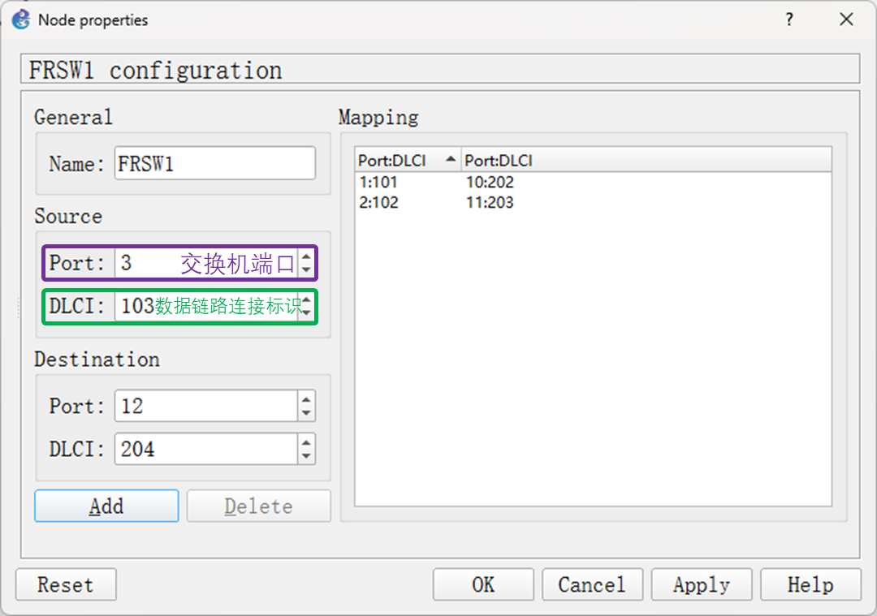Screen dimensions: 877x616
Task: Click the Name field containing FRSW1
Action: [x=214, y=164]
